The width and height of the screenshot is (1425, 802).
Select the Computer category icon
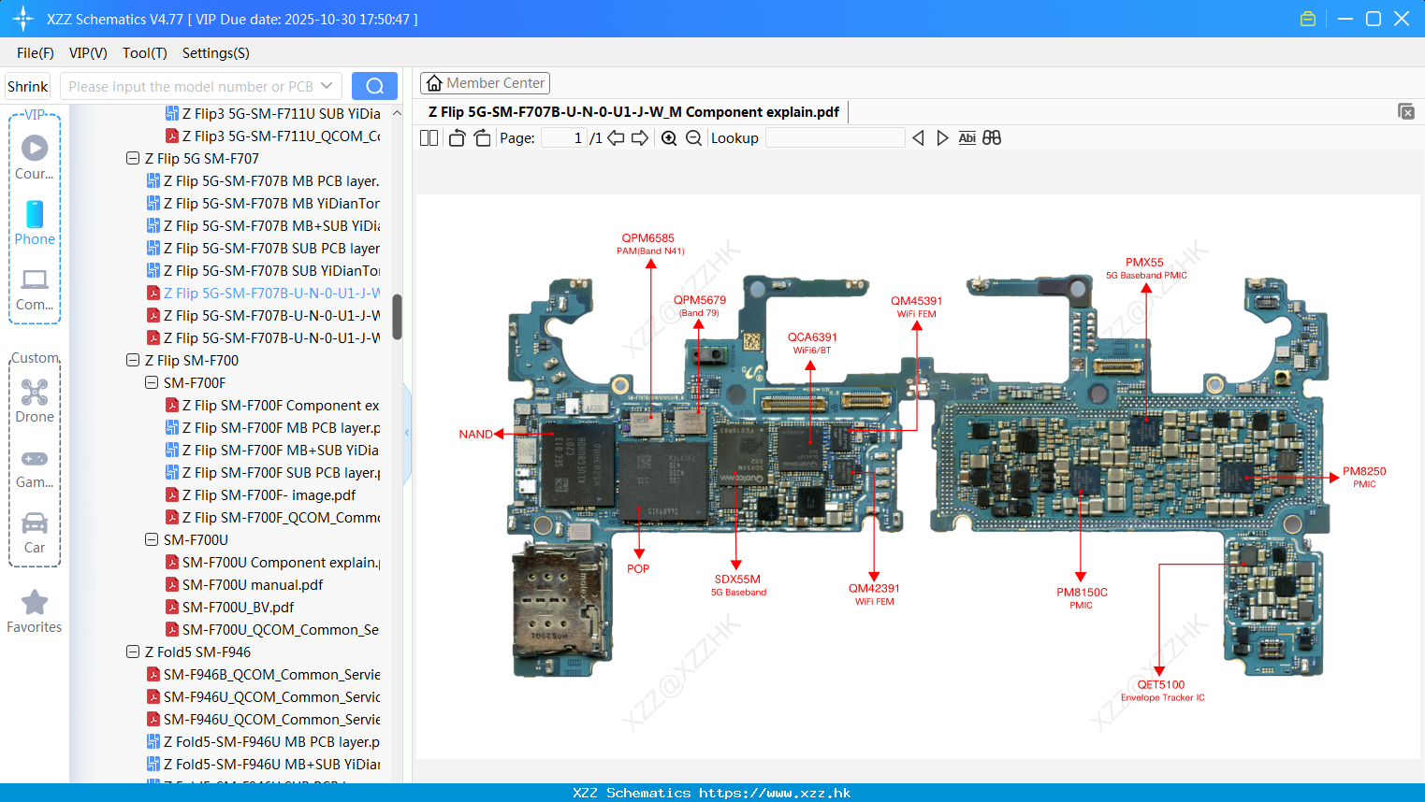(x=35, y=289)
